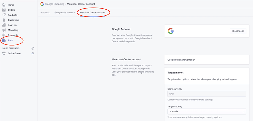Click the Google logo in account card
Image resolution: width=253 pixels, height=121 pixels.
coord(171,31)
